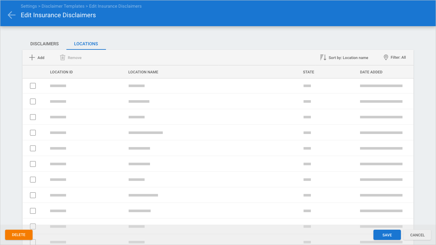Viewport: 436px width, 245px height.
Task: Go to Disclaimer Templates breadcrumb link
Action: pyautogui.click(x=63, y=6)
